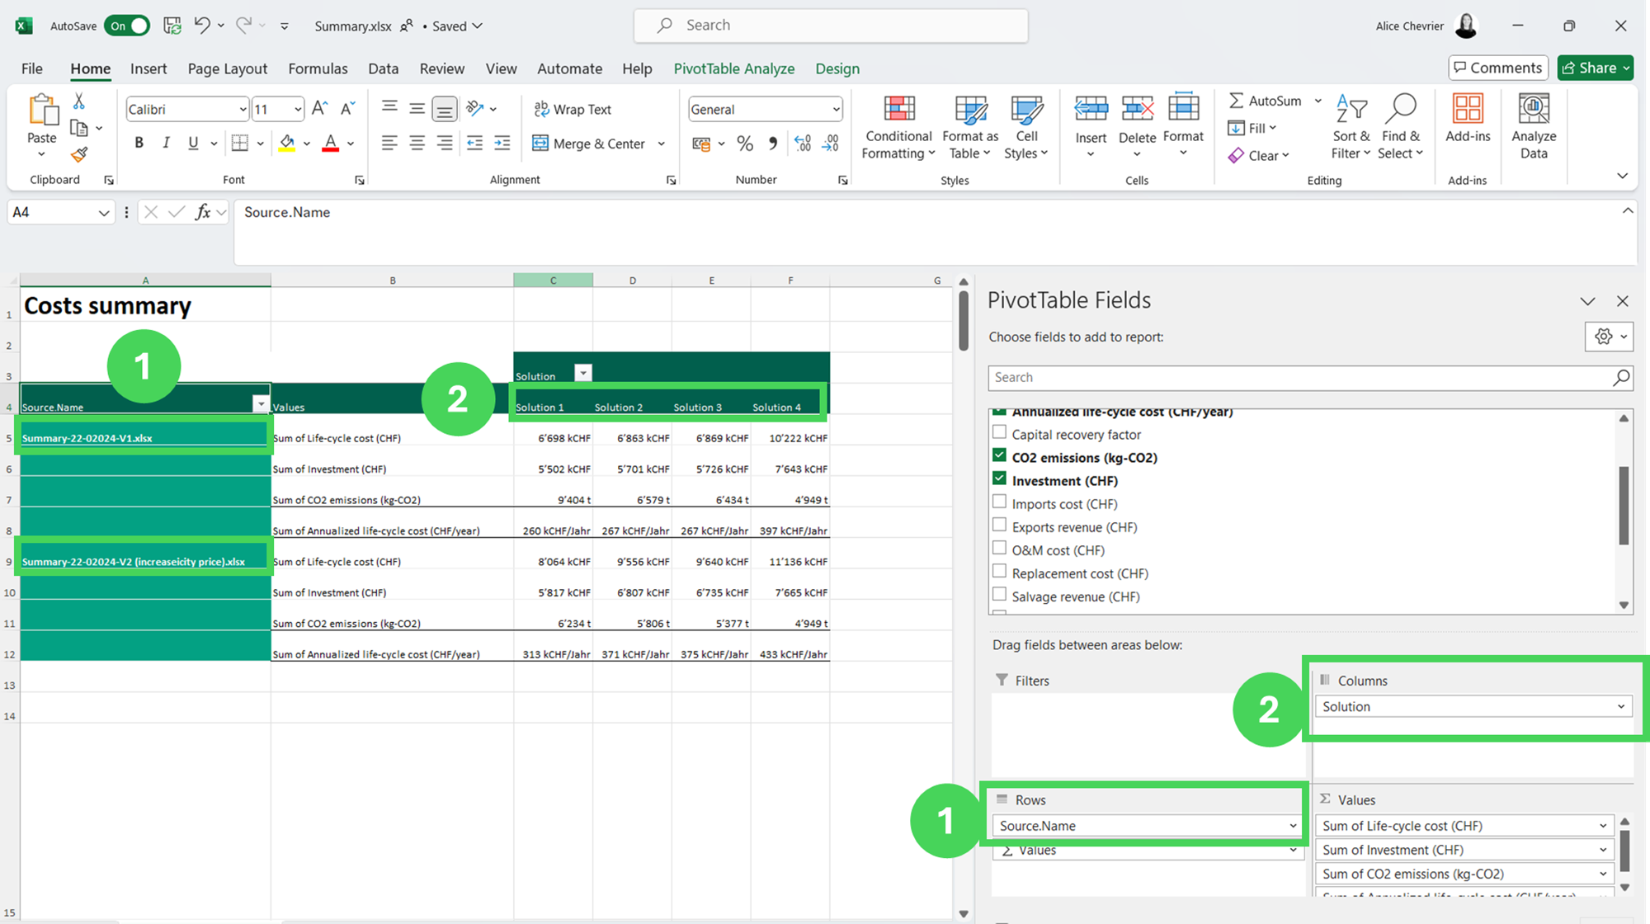Open the Source.Name field dropdown in Rows

click(x=1292, y=826)
